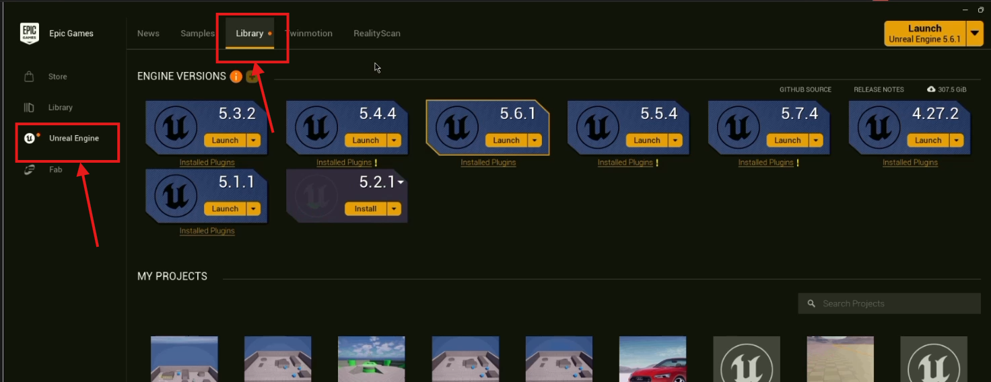991x382 pixels.
Task: Open the Twinmotion tab
Action: 308,34
